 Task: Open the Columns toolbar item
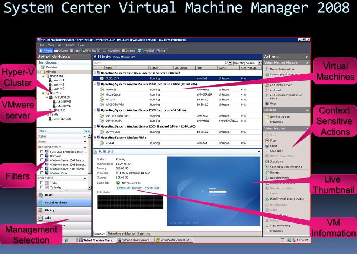pyautogui.click(x=61, y=51)
